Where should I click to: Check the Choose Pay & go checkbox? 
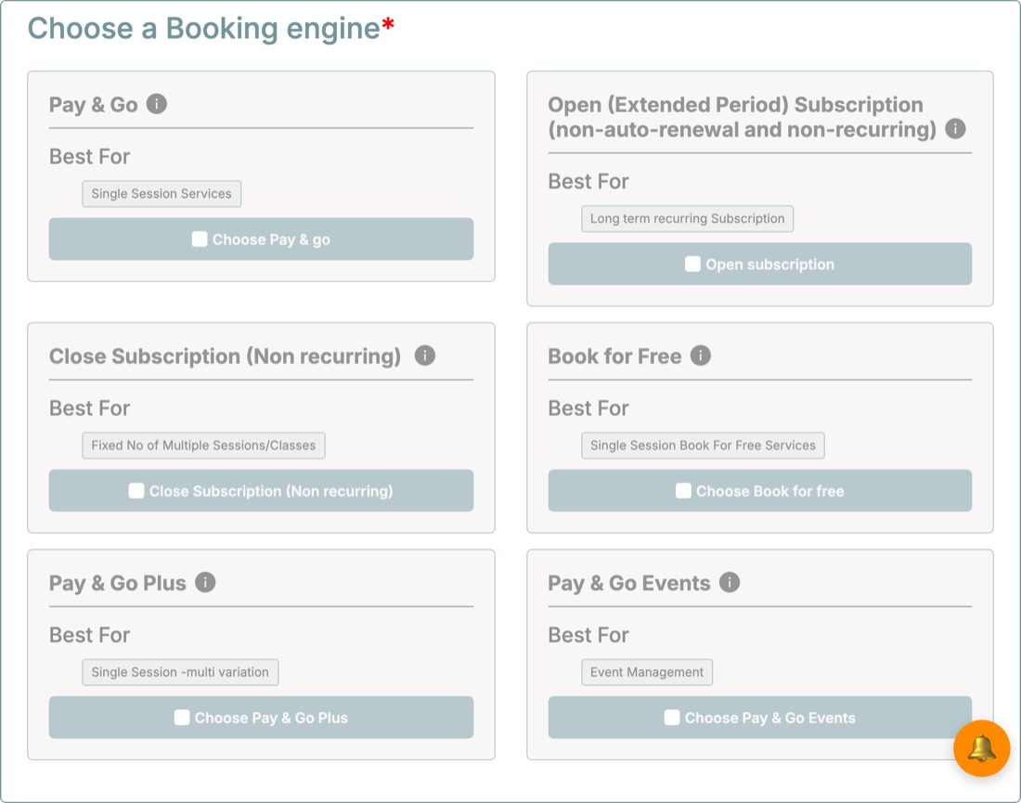pyautogui.click(x=200, y=239)
